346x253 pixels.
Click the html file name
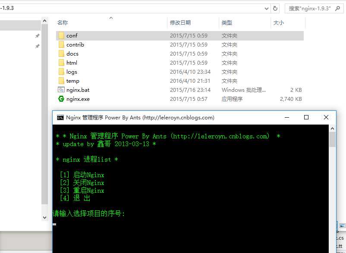click(72, 62)
